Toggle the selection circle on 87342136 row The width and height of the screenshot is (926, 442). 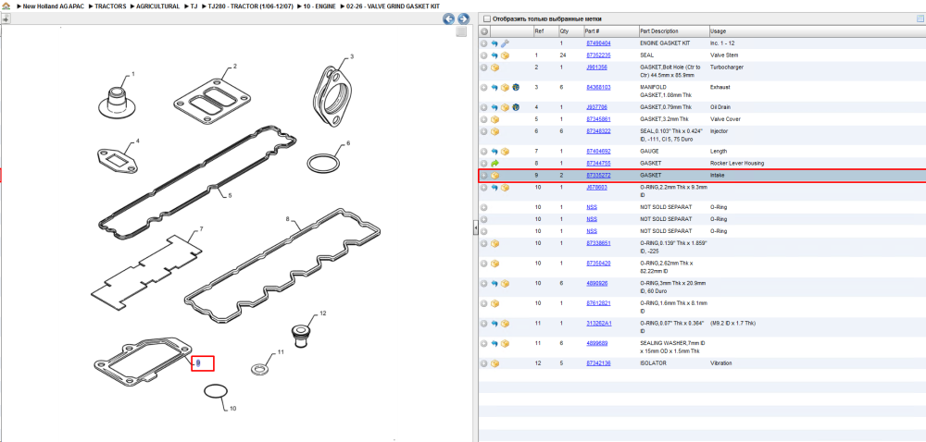pos(484,363)
